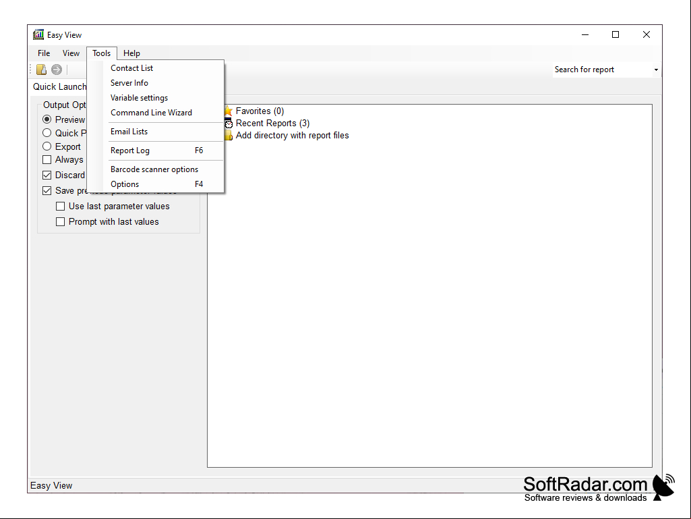This screenshot has width=691, height=519.
Task: Open the Search for report dropdown arrow
Action: coord(656,70)
